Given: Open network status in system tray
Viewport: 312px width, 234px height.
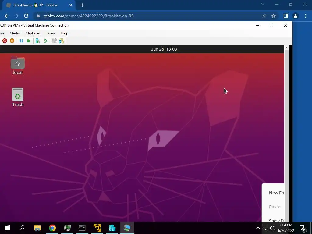Looking at the screenshot, I should pos(265,228).
